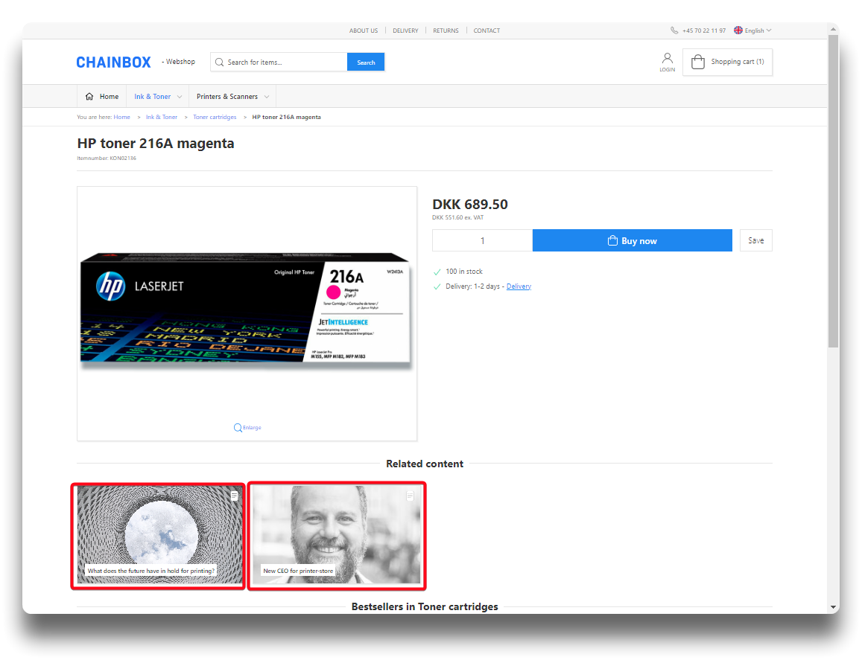Click document icon on future printing card
This screenshot has height=660, width=862.
pos(234,496)
